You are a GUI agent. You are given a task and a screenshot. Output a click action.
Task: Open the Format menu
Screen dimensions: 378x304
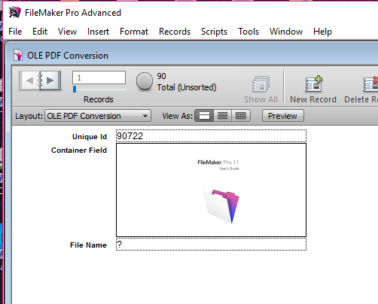pyautogui.click(x=134, y=32)
